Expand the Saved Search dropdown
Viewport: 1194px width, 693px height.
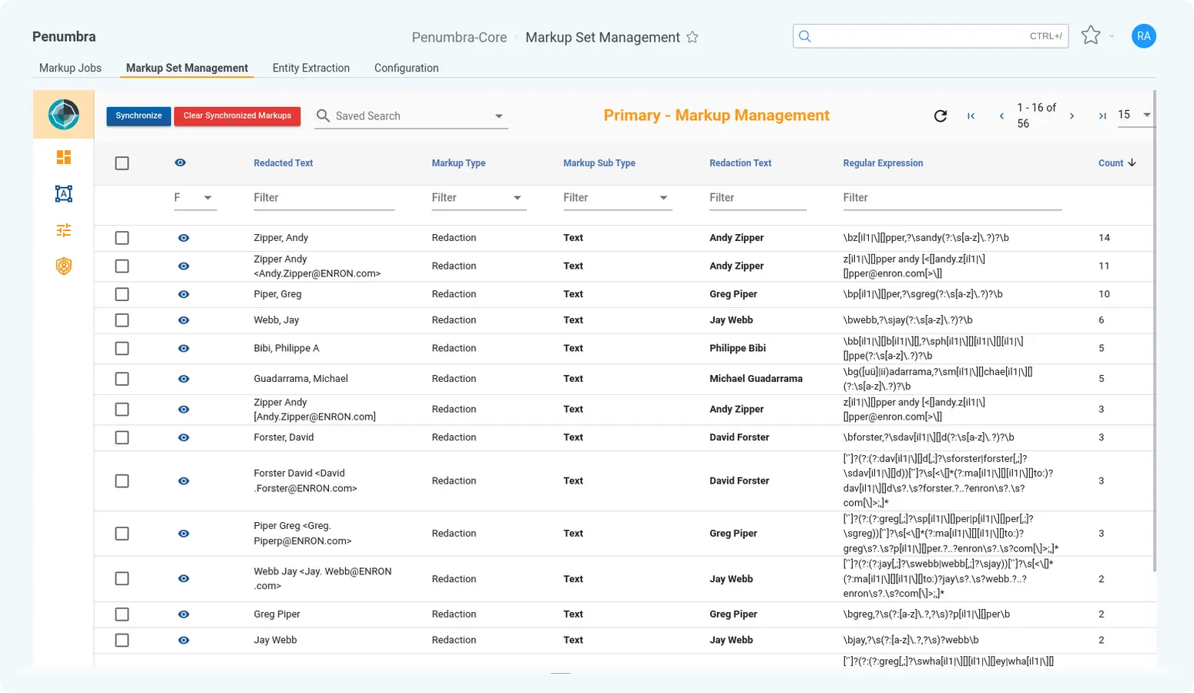[x=498, y=116]
